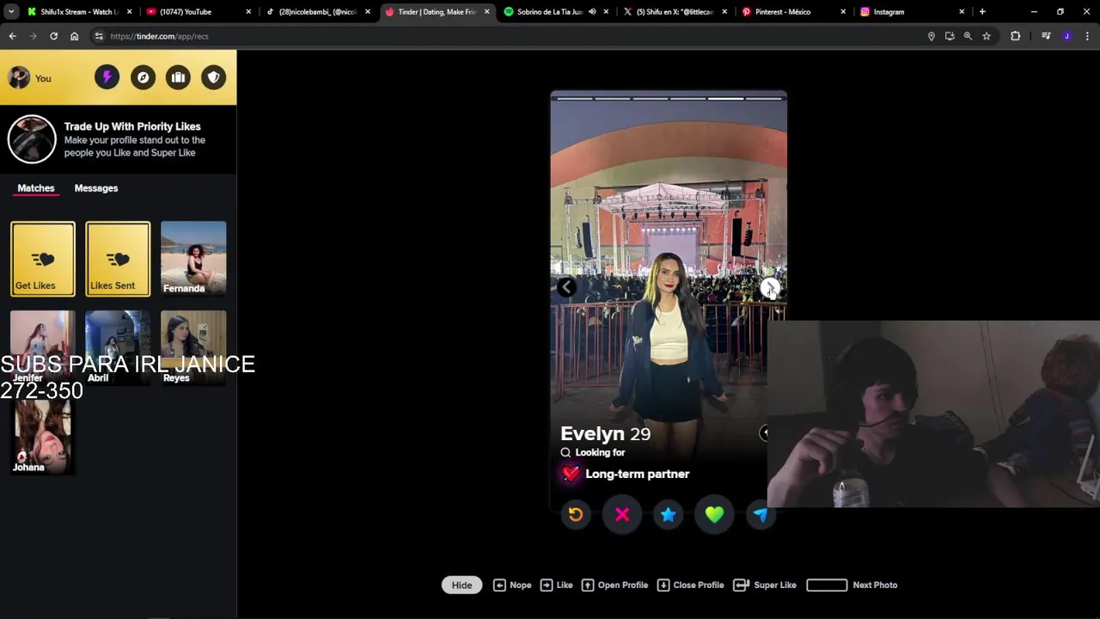Click the blue Boost paper plane button
This screenshot has width=1100, height=619.
[x=761, y=514]
